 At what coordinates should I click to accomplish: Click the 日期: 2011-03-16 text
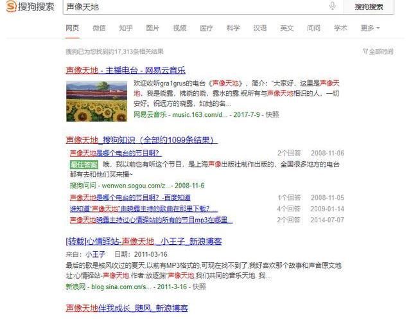click(x=141, y=254)
